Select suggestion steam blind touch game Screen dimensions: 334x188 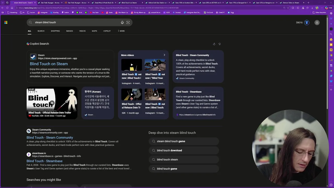[184, 141]
